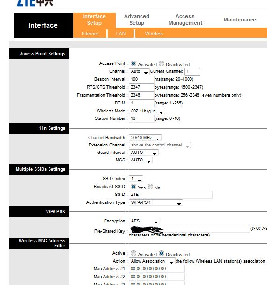Open the LAN sub-tab

(121, 34)
